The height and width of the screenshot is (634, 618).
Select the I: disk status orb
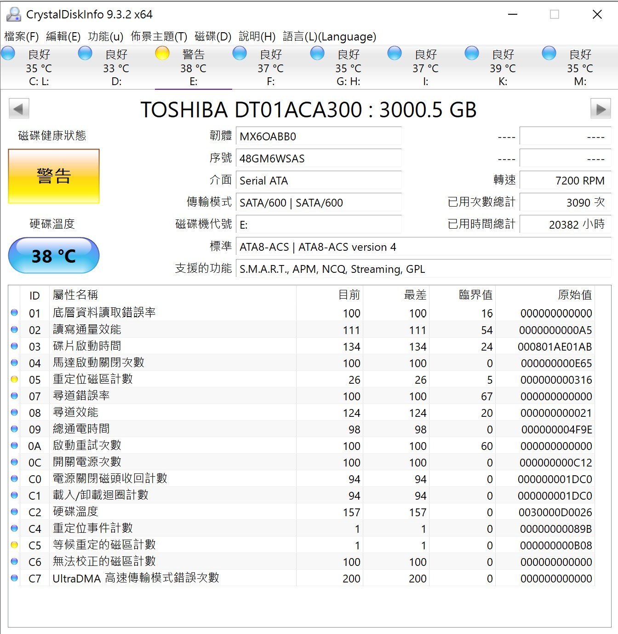point(395,53)
